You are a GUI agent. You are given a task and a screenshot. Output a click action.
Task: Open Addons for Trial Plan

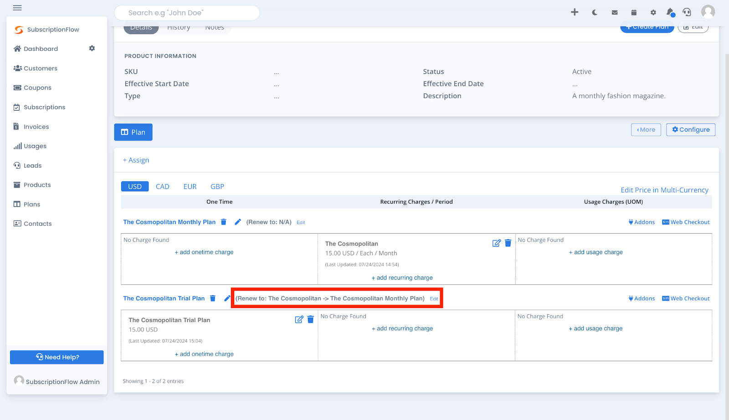coord(642,299)
